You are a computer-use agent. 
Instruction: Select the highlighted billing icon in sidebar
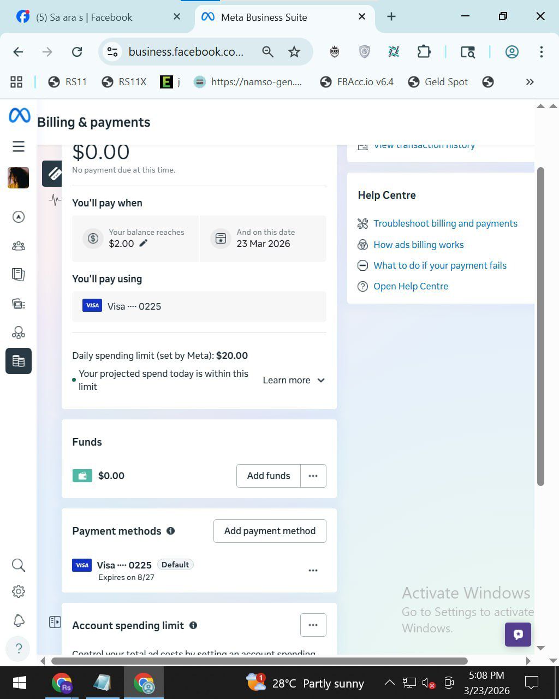point(19,361)
